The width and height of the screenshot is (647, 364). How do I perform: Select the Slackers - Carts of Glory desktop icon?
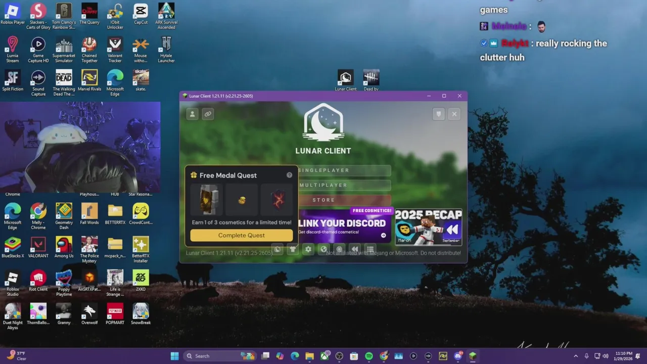coord(38,16)
